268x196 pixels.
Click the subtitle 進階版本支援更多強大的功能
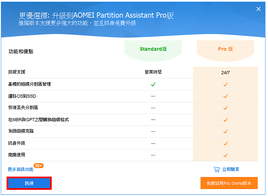[x=53, y=23]
